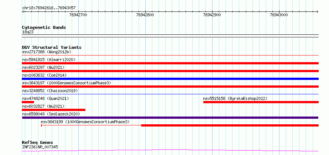Click the cytogenetic band 18q23 bar
The height and width of the screenshot is (155, 329).
click(170, 36)
